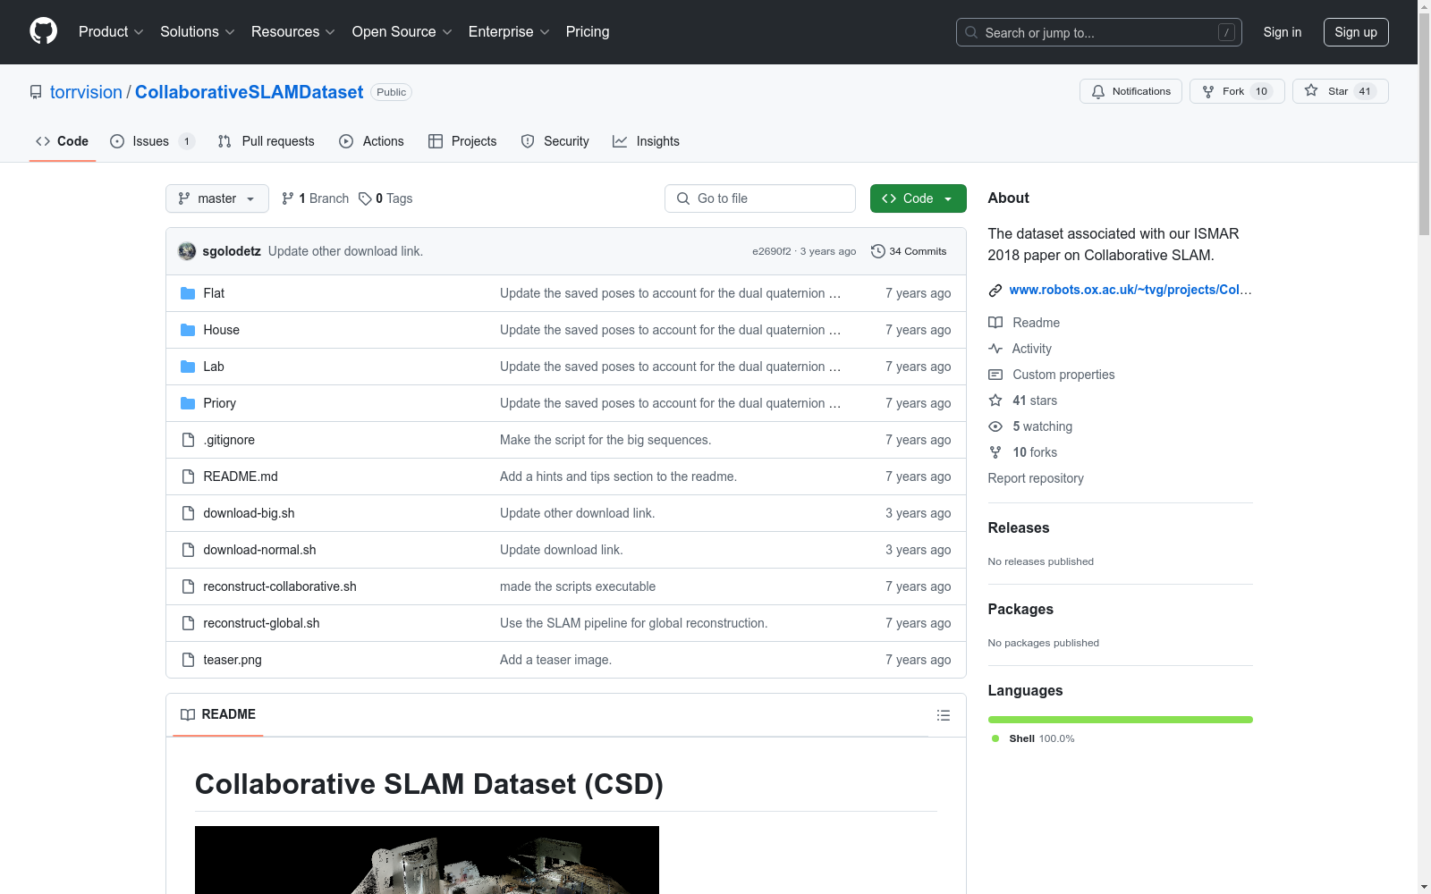The width and height of the screenshot is (1431, 894).
Task: Click the .gitignore file icon
Action: (x=188, y=440)
